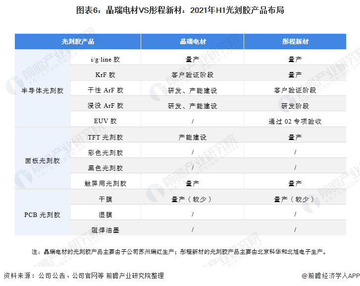The width and height of the screenshot is (360, 286).
Task: Select the i/g-line 胶 row label
Action: pyautogui.click(x=105, y=60)
